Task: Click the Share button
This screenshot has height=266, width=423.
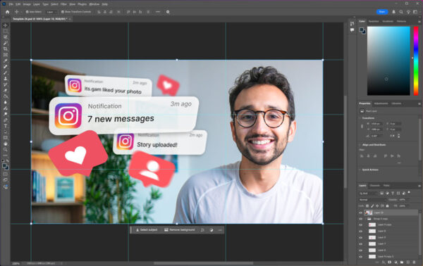Action: point(382,12)
